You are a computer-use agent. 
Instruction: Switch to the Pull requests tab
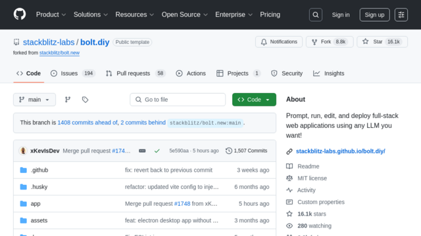point(136,73)
